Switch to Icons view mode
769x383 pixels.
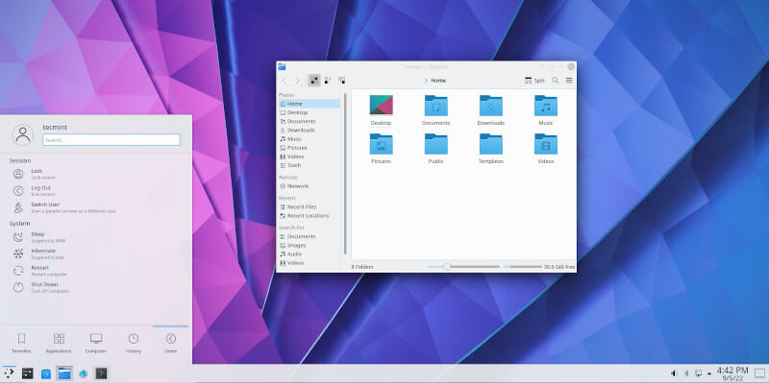click(314, 81)
